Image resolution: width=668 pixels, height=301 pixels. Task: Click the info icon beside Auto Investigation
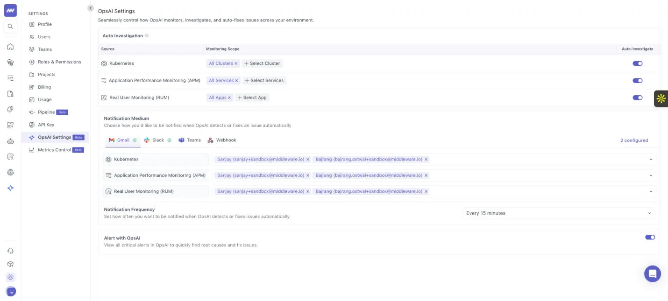click(x=147, y=35)
